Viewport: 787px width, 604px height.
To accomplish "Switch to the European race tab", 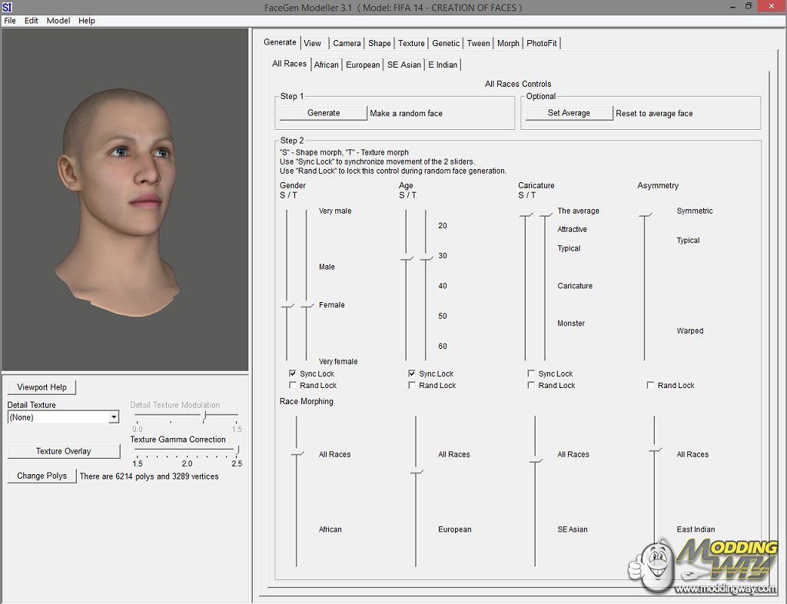I will point(362,65).
